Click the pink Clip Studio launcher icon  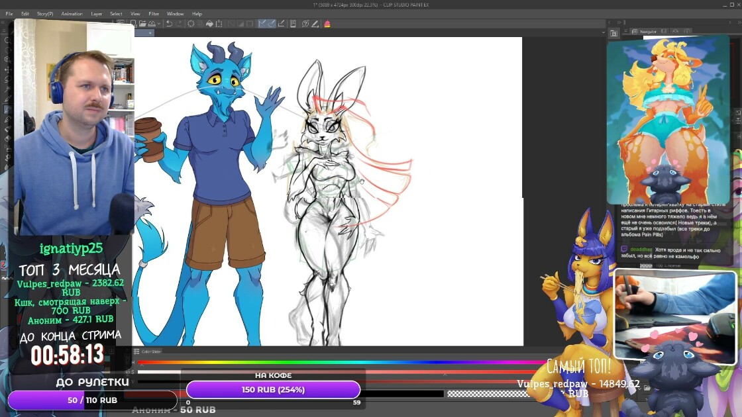point(327,24)
